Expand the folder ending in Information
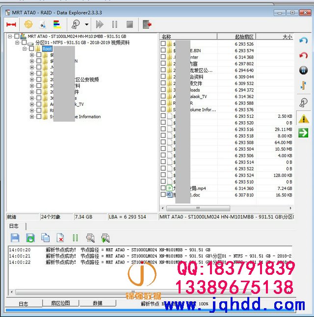314x317 pixels. [32, 117]
